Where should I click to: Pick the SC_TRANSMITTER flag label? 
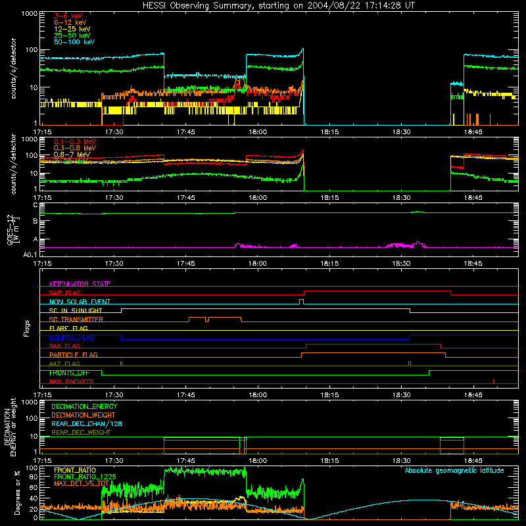(76, 320)
